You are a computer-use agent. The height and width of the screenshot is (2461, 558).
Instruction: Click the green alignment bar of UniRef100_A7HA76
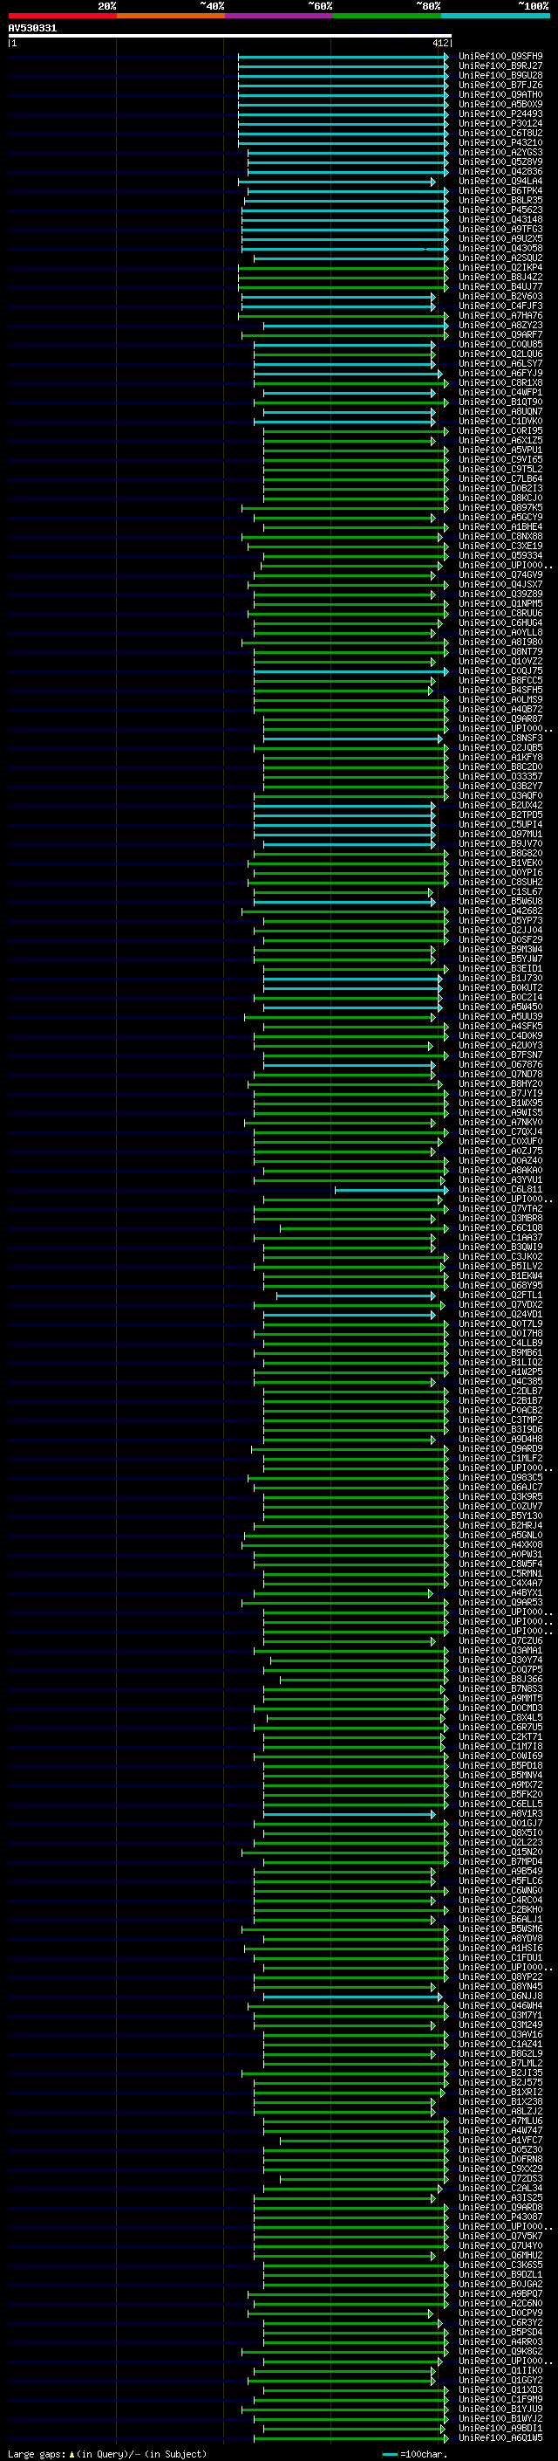pos(344,315)
